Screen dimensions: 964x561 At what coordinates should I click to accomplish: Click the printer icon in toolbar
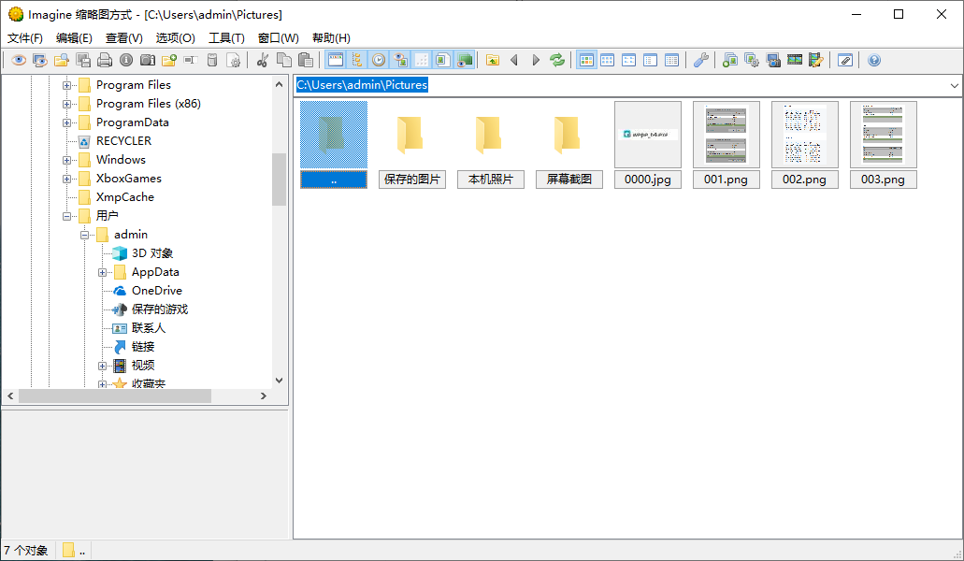click(x=105, y=60)
